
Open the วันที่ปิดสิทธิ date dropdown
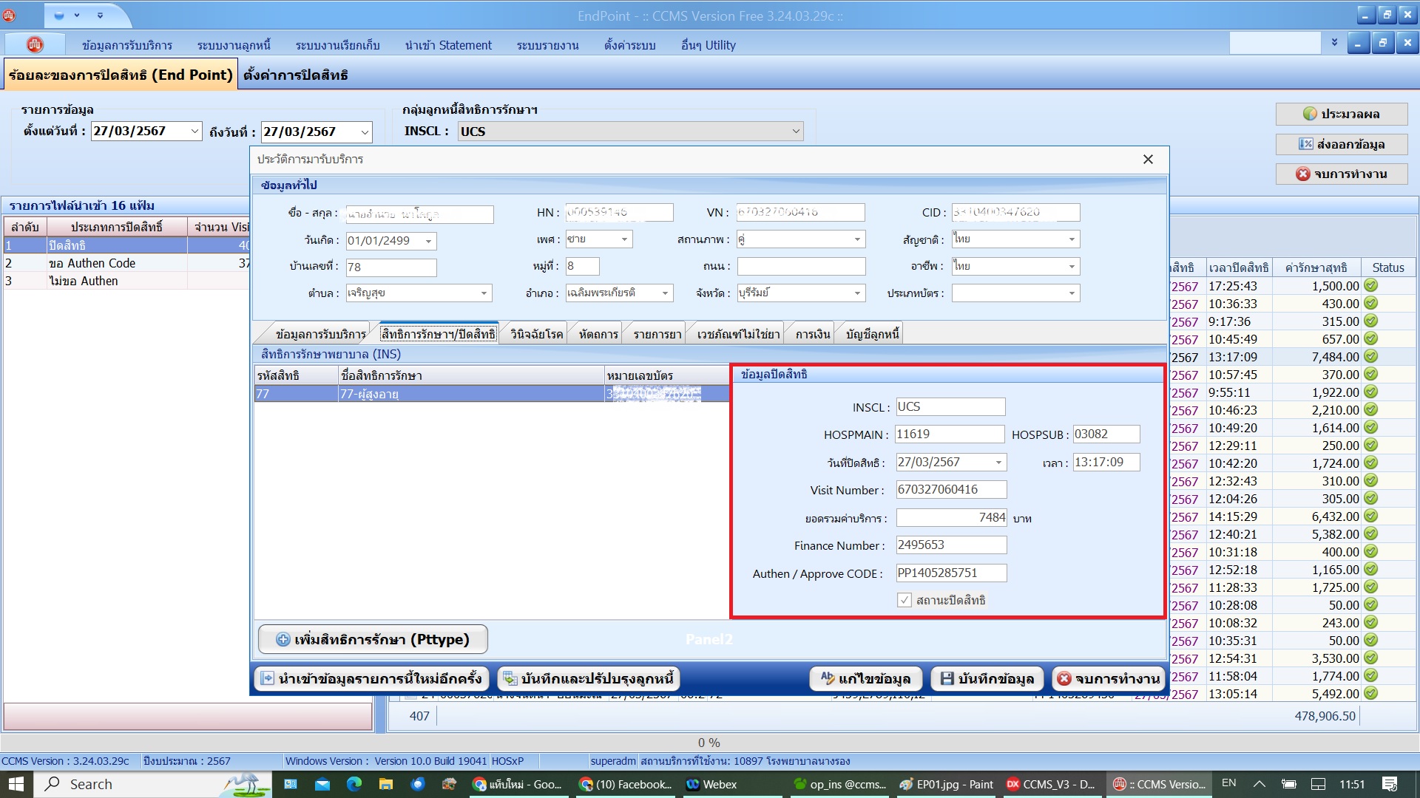tap(998, 463)
